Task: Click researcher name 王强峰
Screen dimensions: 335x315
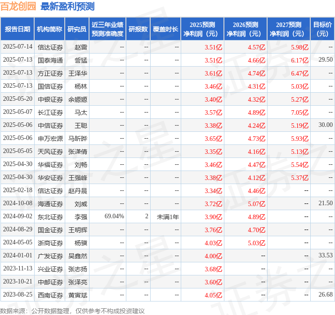Action: point(78,178)
